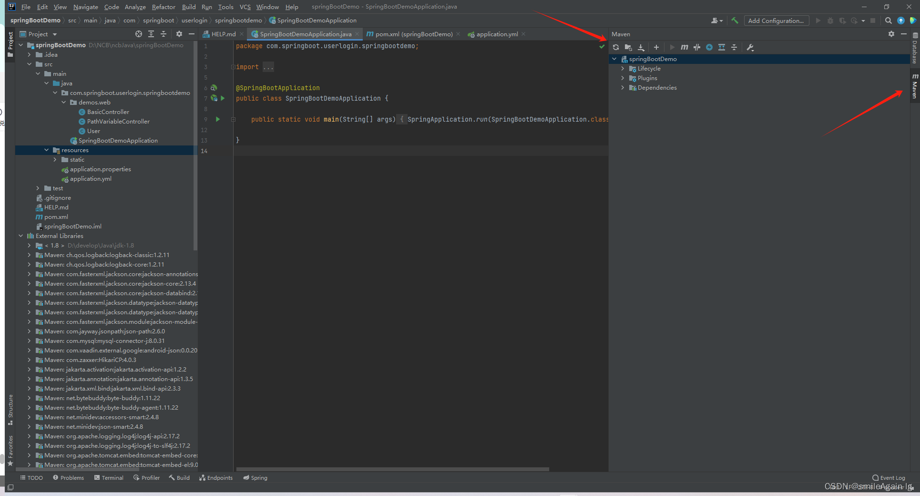Click the blue update arrow icon
This screenshot has width=920, height=496.
point(901,21)
